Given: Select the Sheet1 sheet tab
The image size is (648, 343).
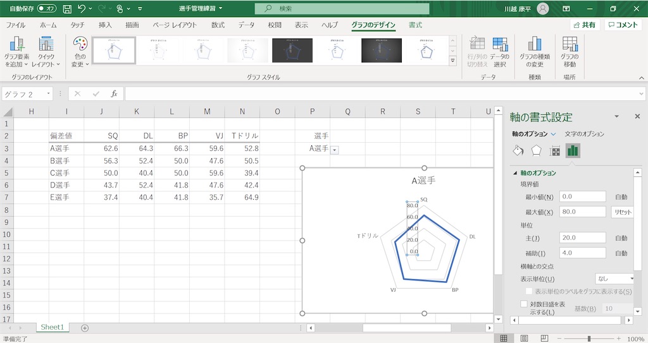Looking at the screenshot, I should point(52,327).
